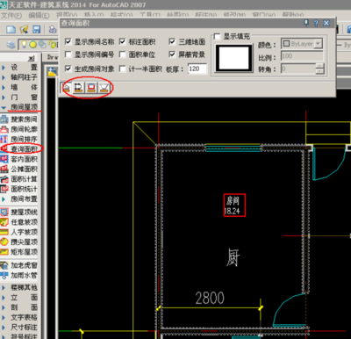
Task: Click the Open file folder icon
Action: [x=24, y=29]
